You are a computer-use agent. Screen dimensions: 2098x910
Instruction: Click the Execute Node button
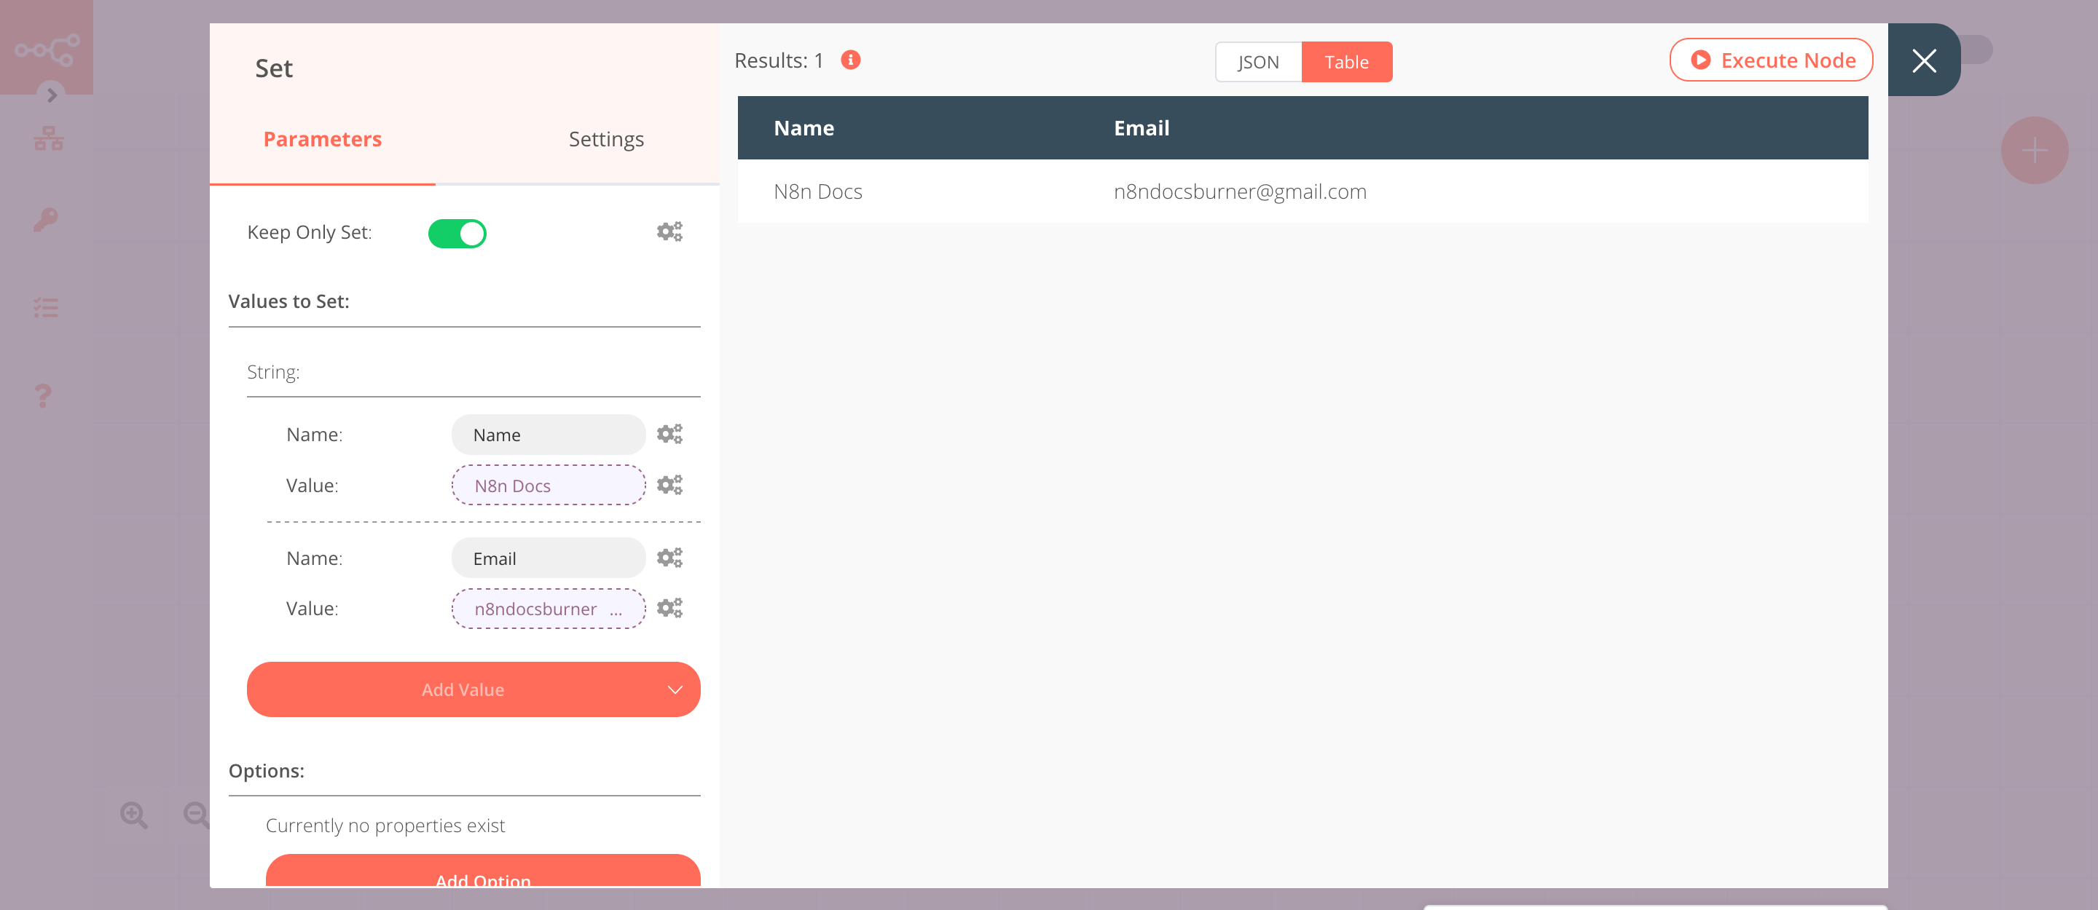tap(1771, 60)
